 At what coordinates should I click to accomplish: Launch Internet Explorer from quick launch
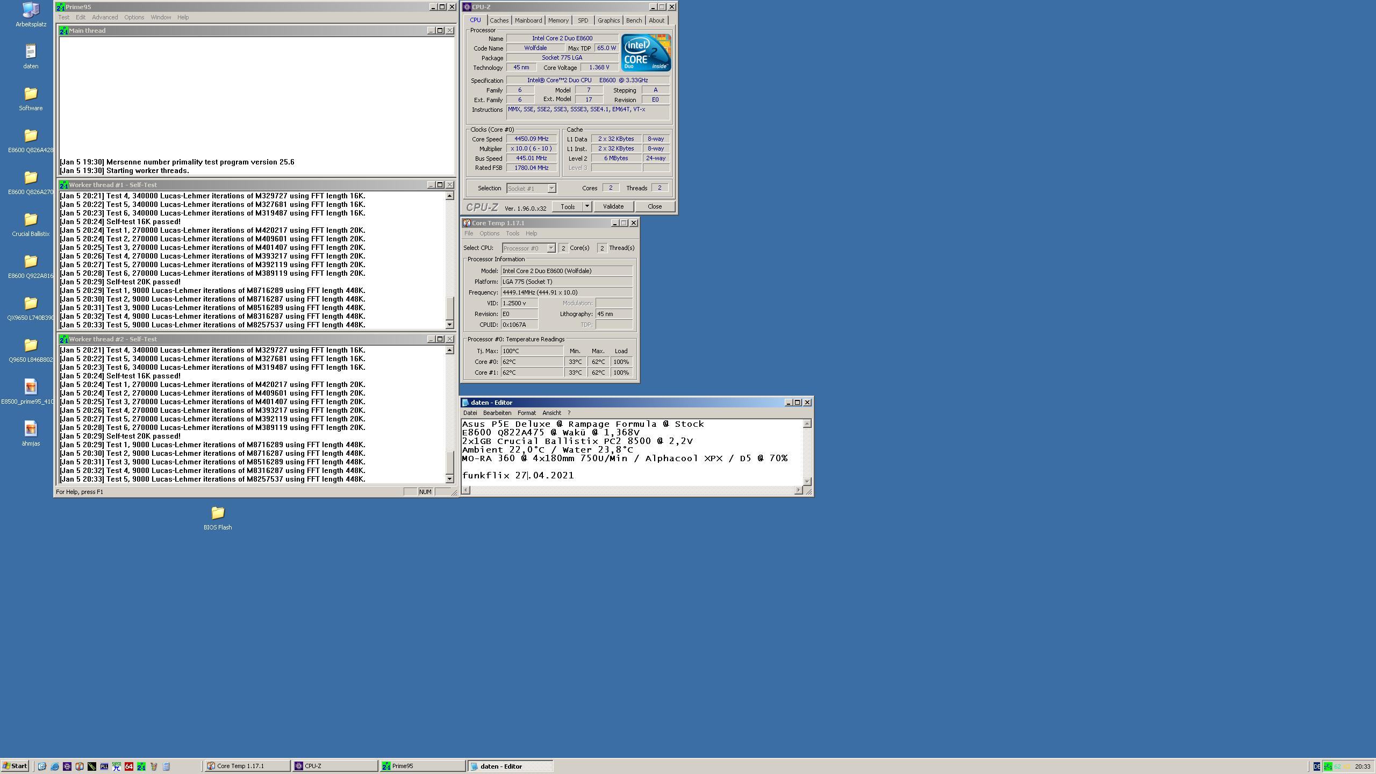pos(55,766)
